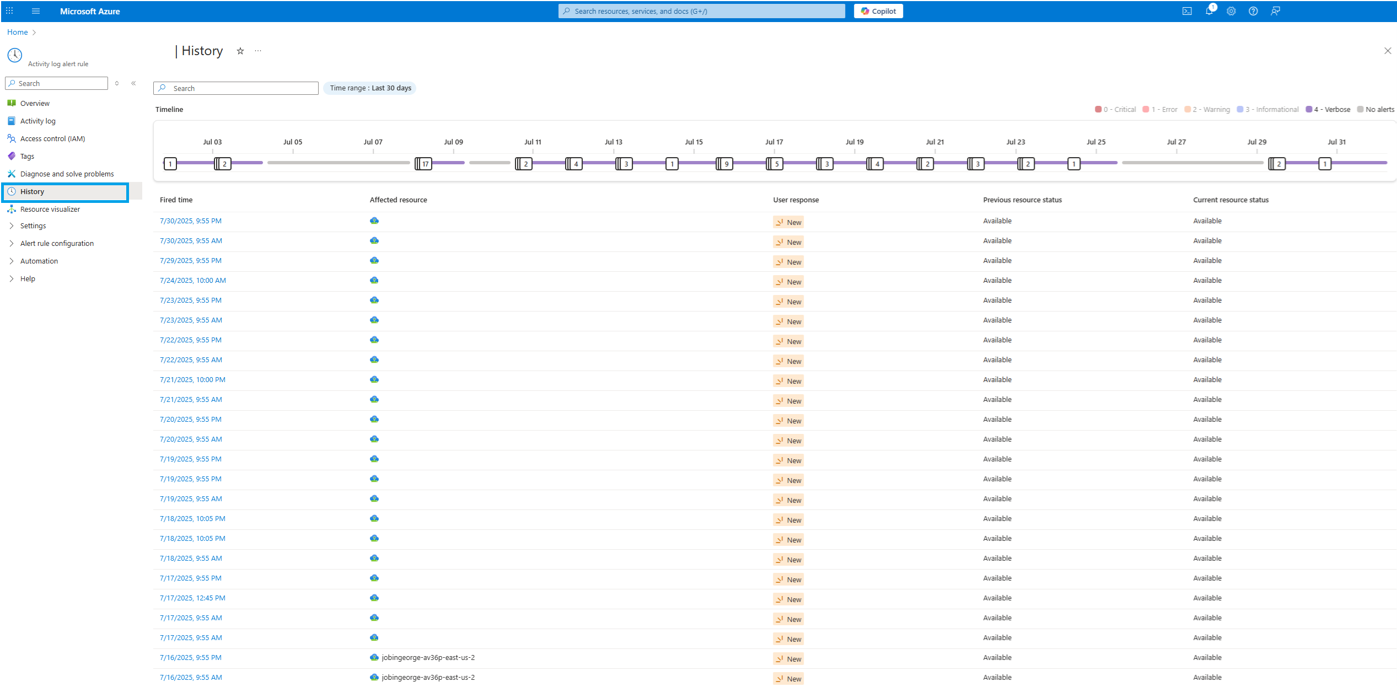Open Cloud Shell from top bar

tap(1187, 11)
